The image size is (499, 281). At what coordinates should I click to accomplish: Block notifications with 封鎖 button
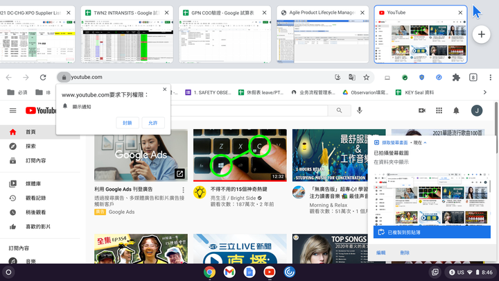tap(128, 123)
